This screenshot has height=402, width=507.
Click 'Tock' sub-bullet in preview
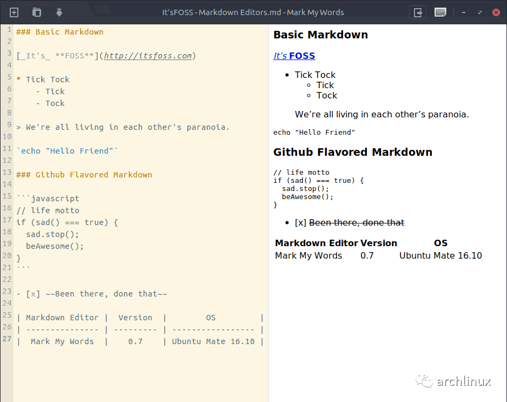click(327, 95)
